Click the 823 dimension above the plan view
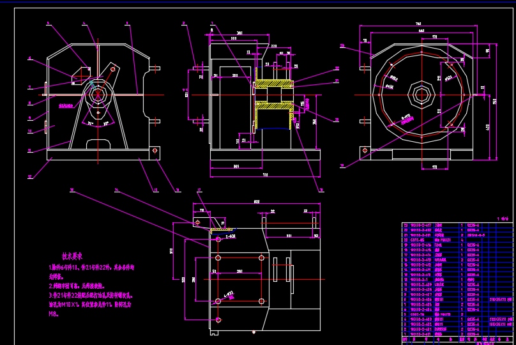 256,202
